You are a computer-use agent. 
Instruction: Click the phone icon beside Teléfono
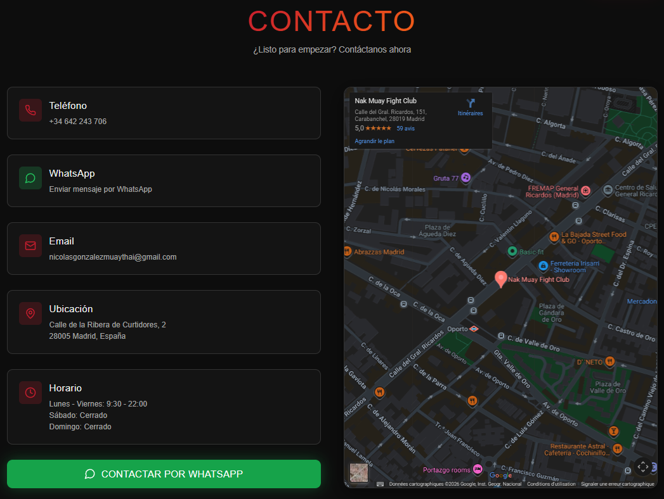pyautogui.click(x=30, y=110)
